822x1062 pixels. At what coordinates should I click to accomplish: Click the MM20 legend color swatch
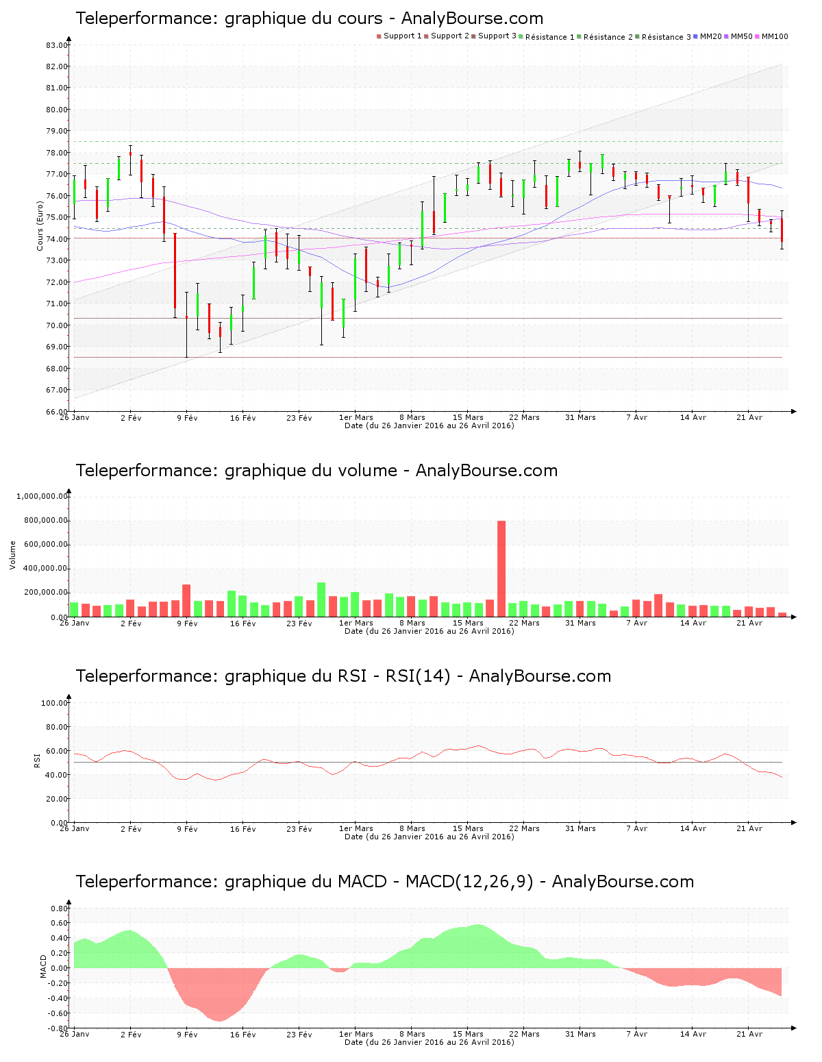point(696,36)
